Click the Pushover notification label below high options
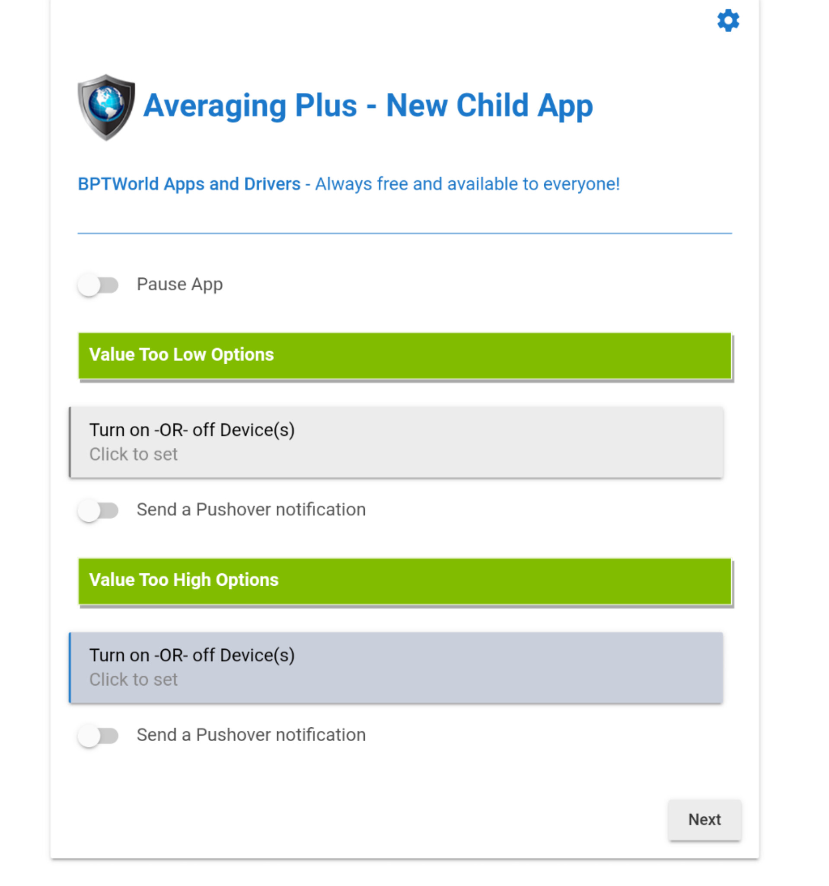 coord(252,735)
